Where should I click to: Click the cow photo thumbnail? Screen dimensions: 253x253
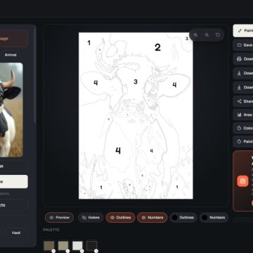point(11,110)
